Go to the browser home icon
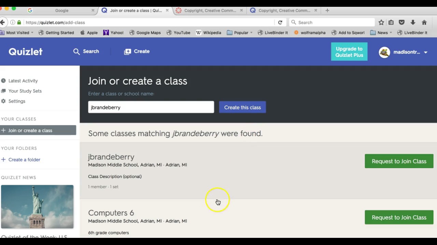437x245 pixels. coord(424,22)
